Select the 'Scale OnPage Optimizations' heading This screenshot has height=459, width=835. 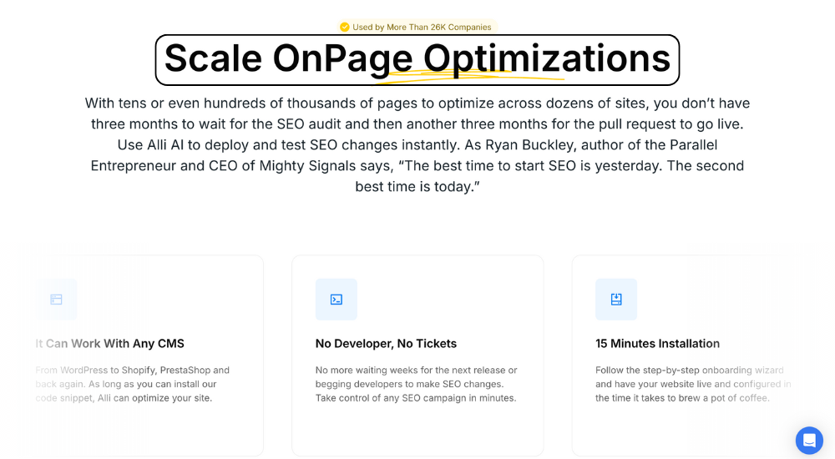click(417, 59)
